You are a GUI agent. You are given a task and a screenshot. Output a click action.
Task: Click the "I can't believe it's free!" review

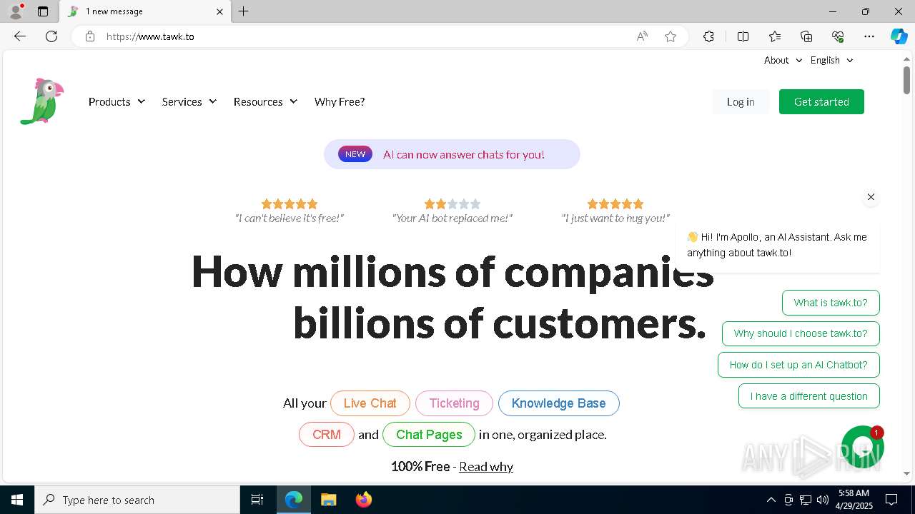[x=290, y=211]
